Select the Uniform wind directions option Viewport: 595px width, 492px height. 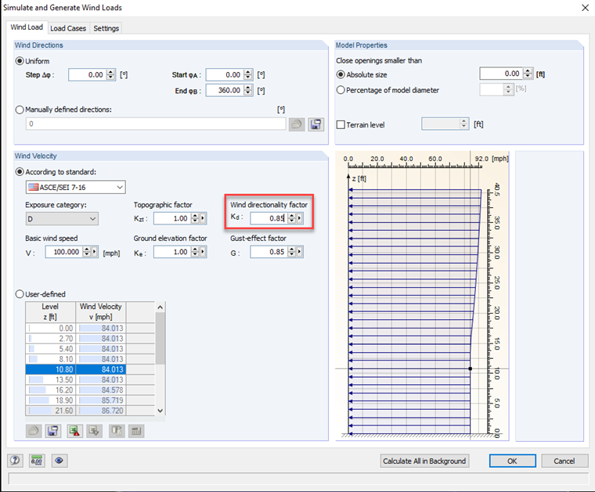tap(20, 61)
